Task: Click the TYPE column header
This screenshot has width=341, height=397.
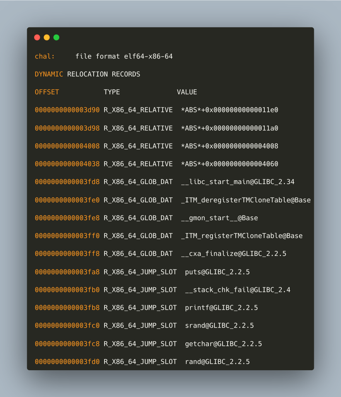Action: click(112, 92)
